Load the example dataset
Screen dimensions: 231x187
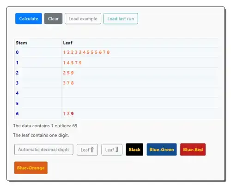point(83,19)
